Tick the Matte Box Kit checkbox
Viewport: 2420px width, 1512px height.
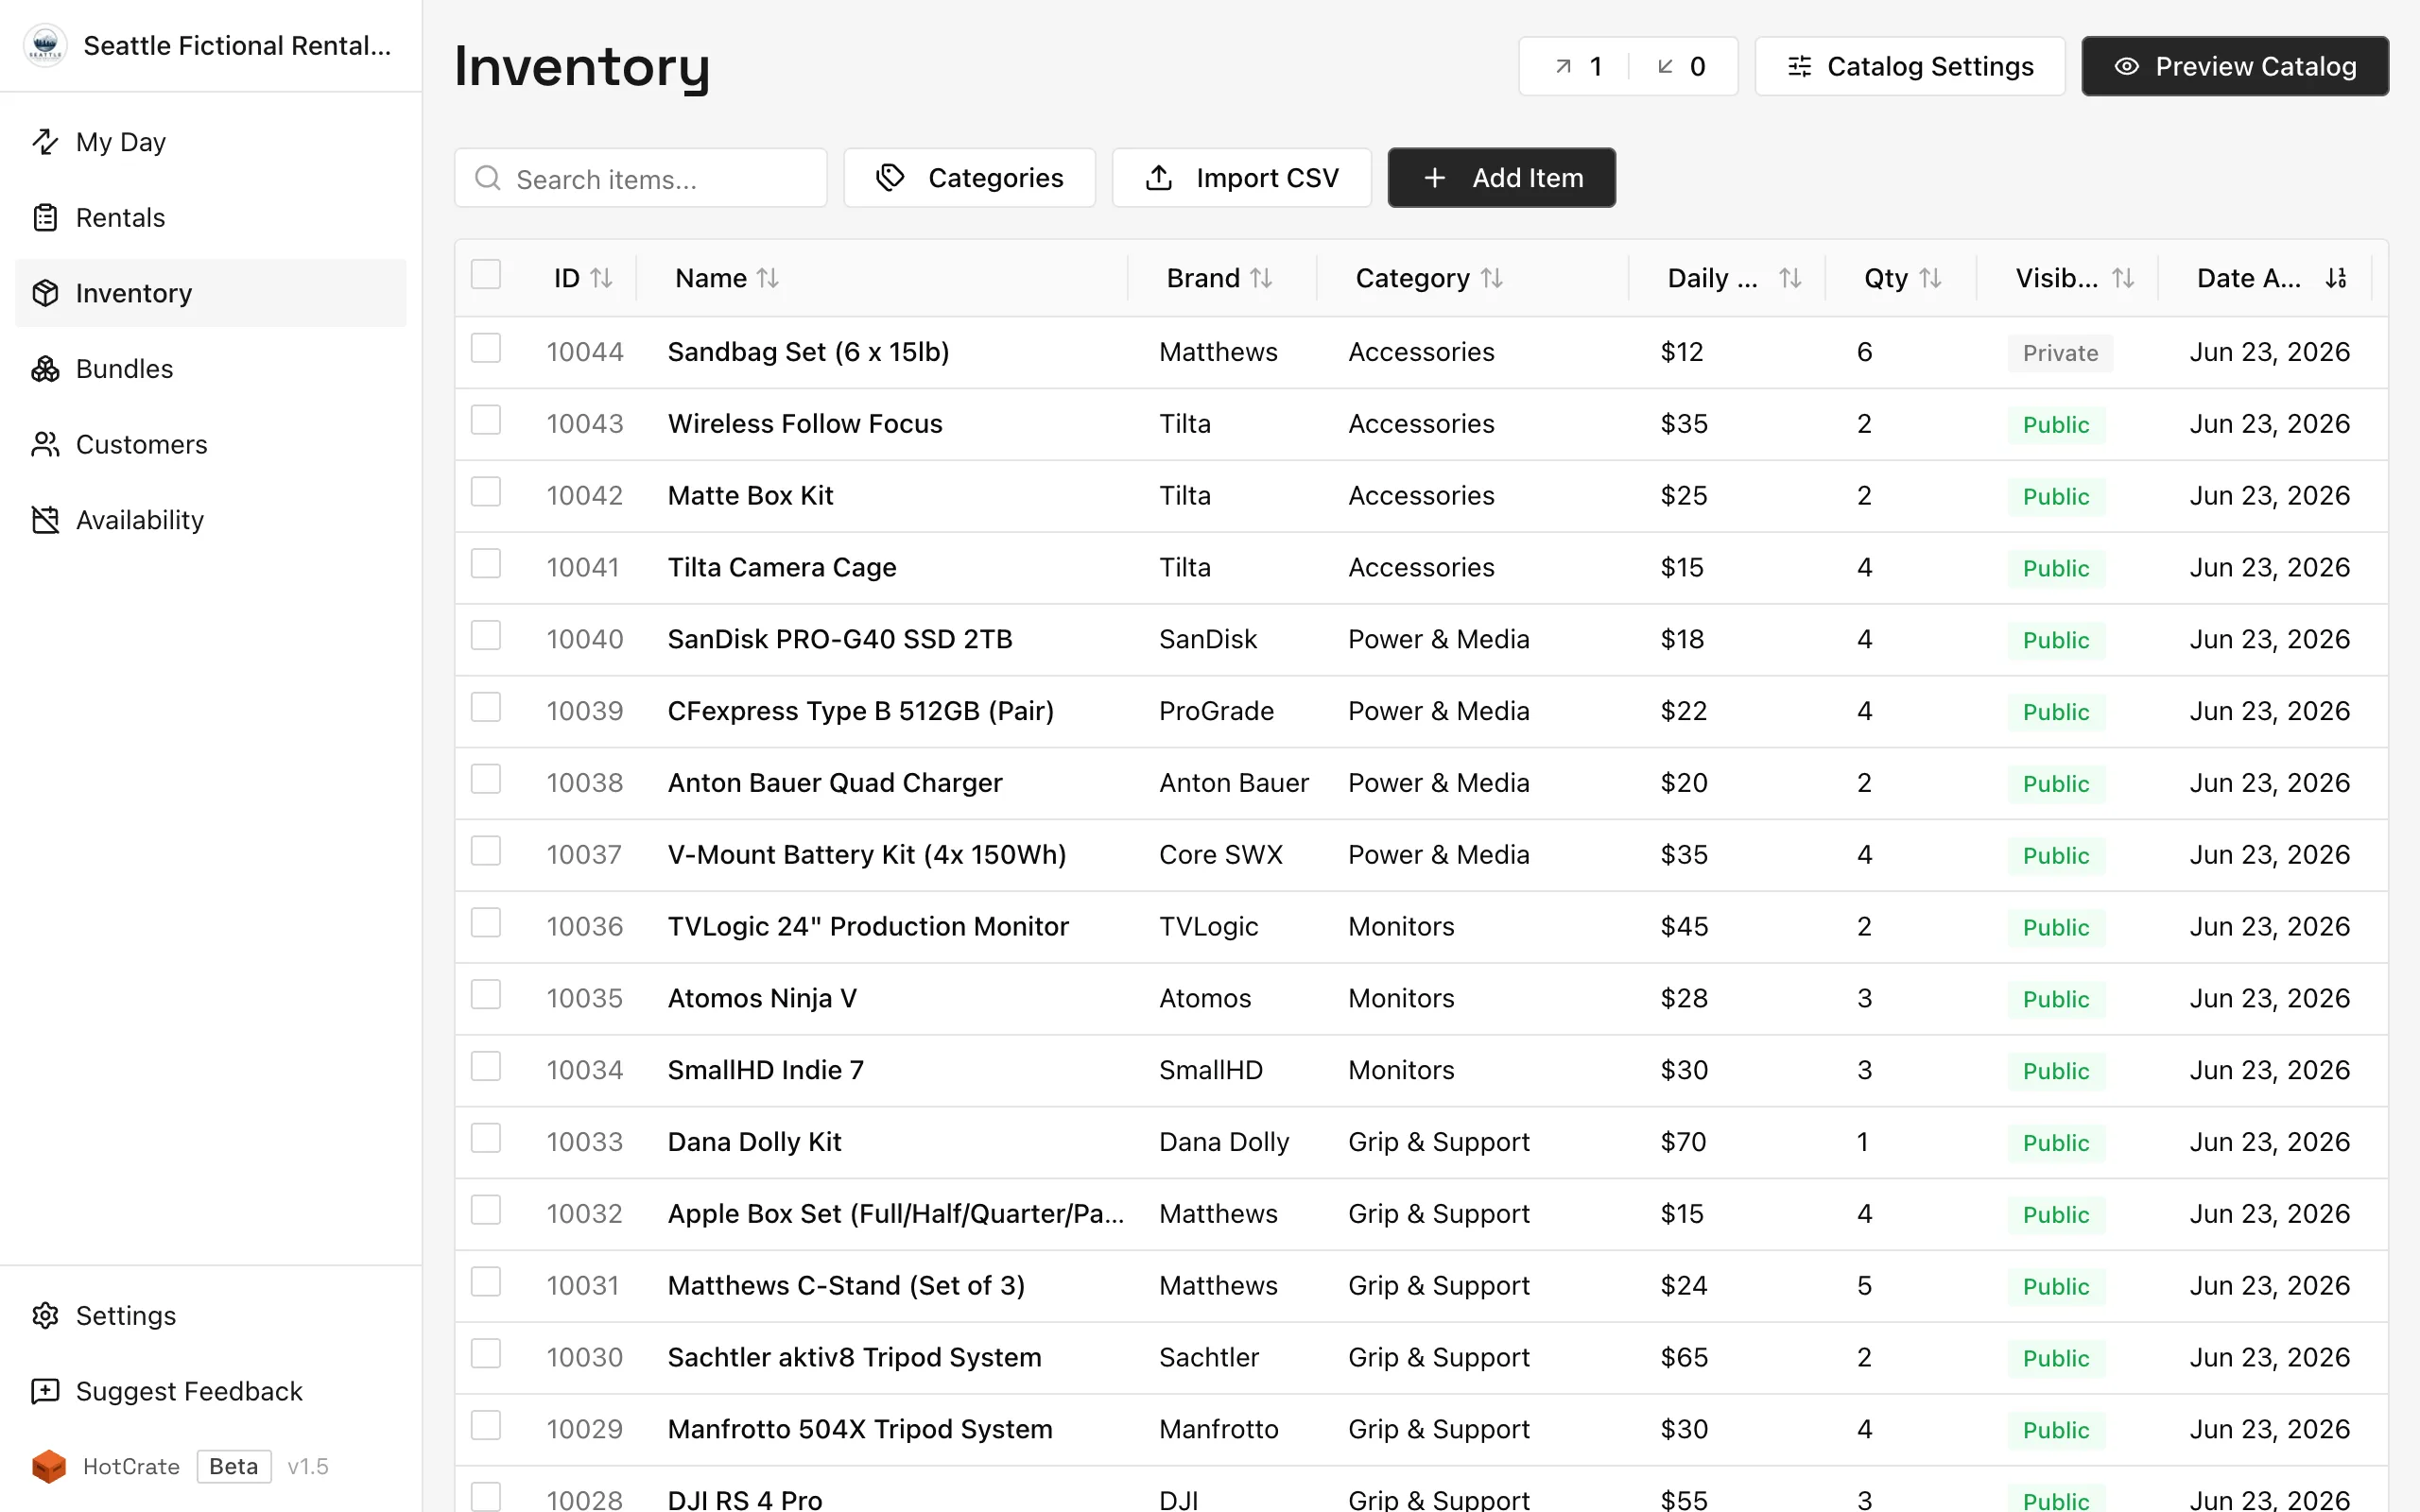pyautogui.click(x=486, y=492)
